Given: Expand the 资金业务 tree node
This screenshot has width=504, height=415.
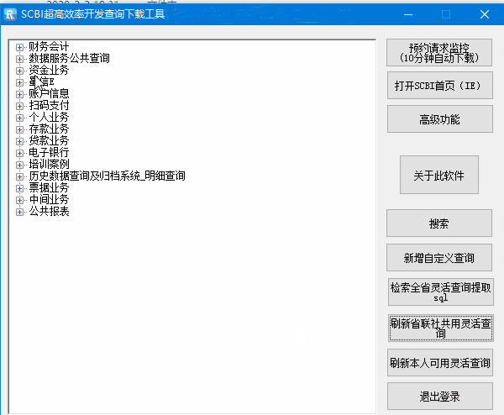Looking at the screenshot, I should pyautogui.click(x=19, y=71).
